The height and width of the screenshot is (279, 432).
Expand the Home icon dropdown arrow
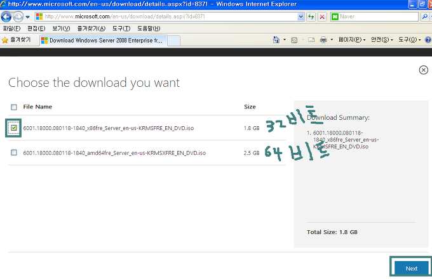coord(285,40)
